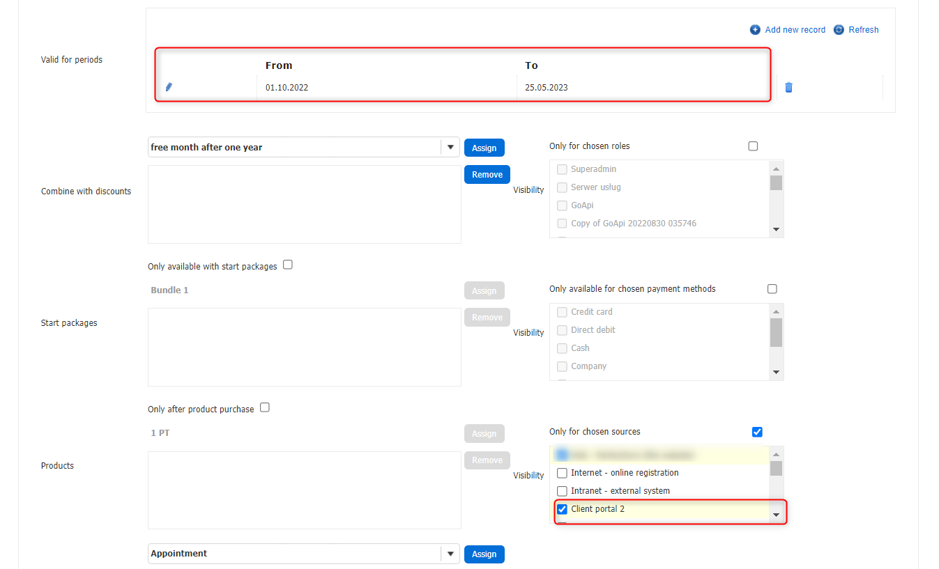Click Remove button for combined discounts
Screen dimensions: 939x569
pyautogui.click(x=487, y=175)
